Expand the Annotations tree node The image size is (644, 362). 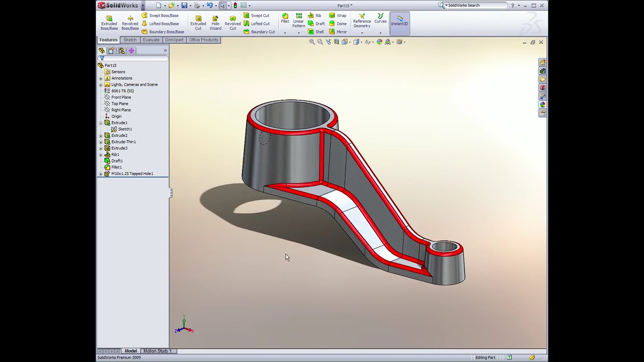[101, 78]
